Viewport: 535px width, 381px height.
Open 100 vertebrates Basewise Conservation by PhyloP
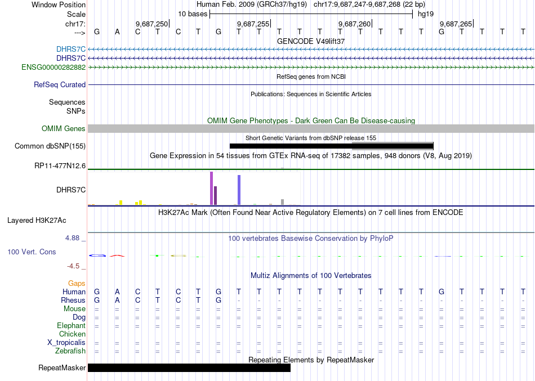(x=311, y=239)
